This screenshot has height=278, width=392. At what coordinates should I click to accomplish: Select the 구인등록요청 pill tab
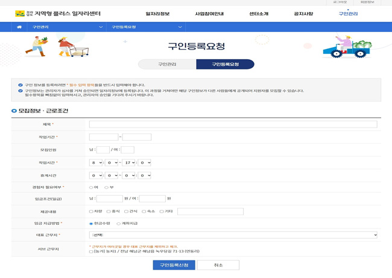226,65
